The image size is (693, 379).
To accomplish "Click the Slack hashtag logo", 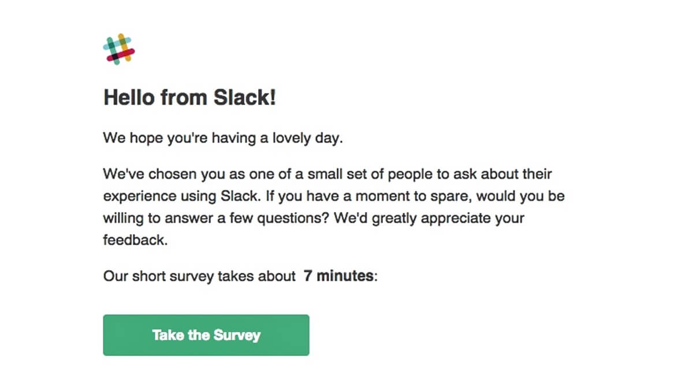I will [119, 49].
